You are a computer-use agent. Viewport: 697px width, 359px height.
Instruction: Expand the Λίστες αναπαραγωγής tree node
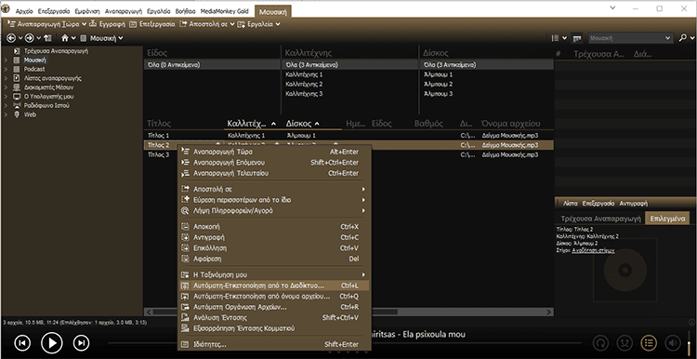[6, 78]
